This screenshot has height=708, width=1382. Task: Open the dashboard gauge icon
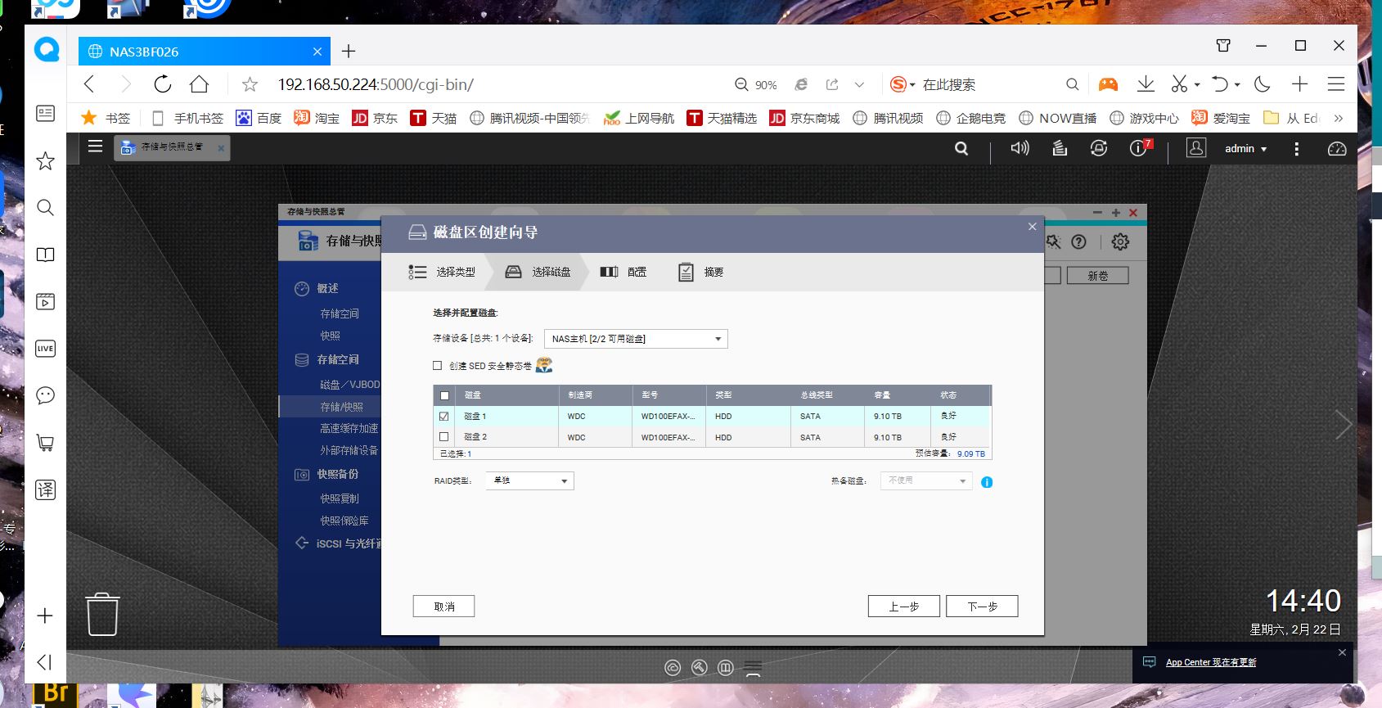coord(1337,148)
